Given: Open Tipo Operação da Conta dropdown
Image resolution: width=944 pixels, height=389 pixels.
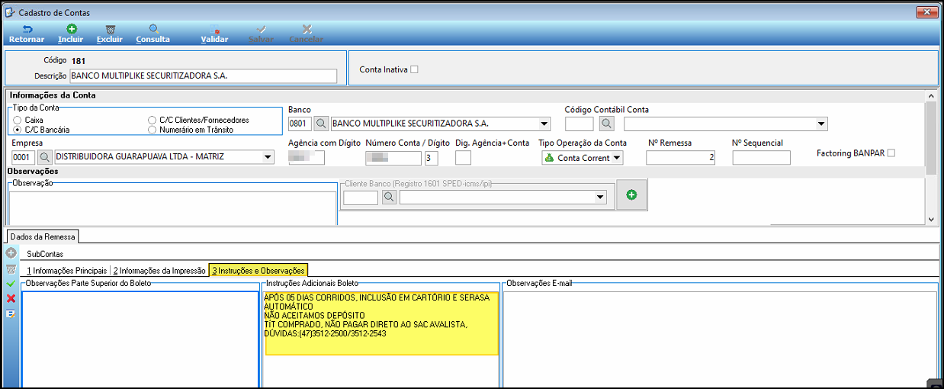Looking at the screenshot, I should pos(617,158).
